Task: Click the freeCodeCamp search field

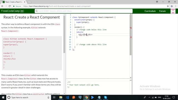Action: (84, 11)
